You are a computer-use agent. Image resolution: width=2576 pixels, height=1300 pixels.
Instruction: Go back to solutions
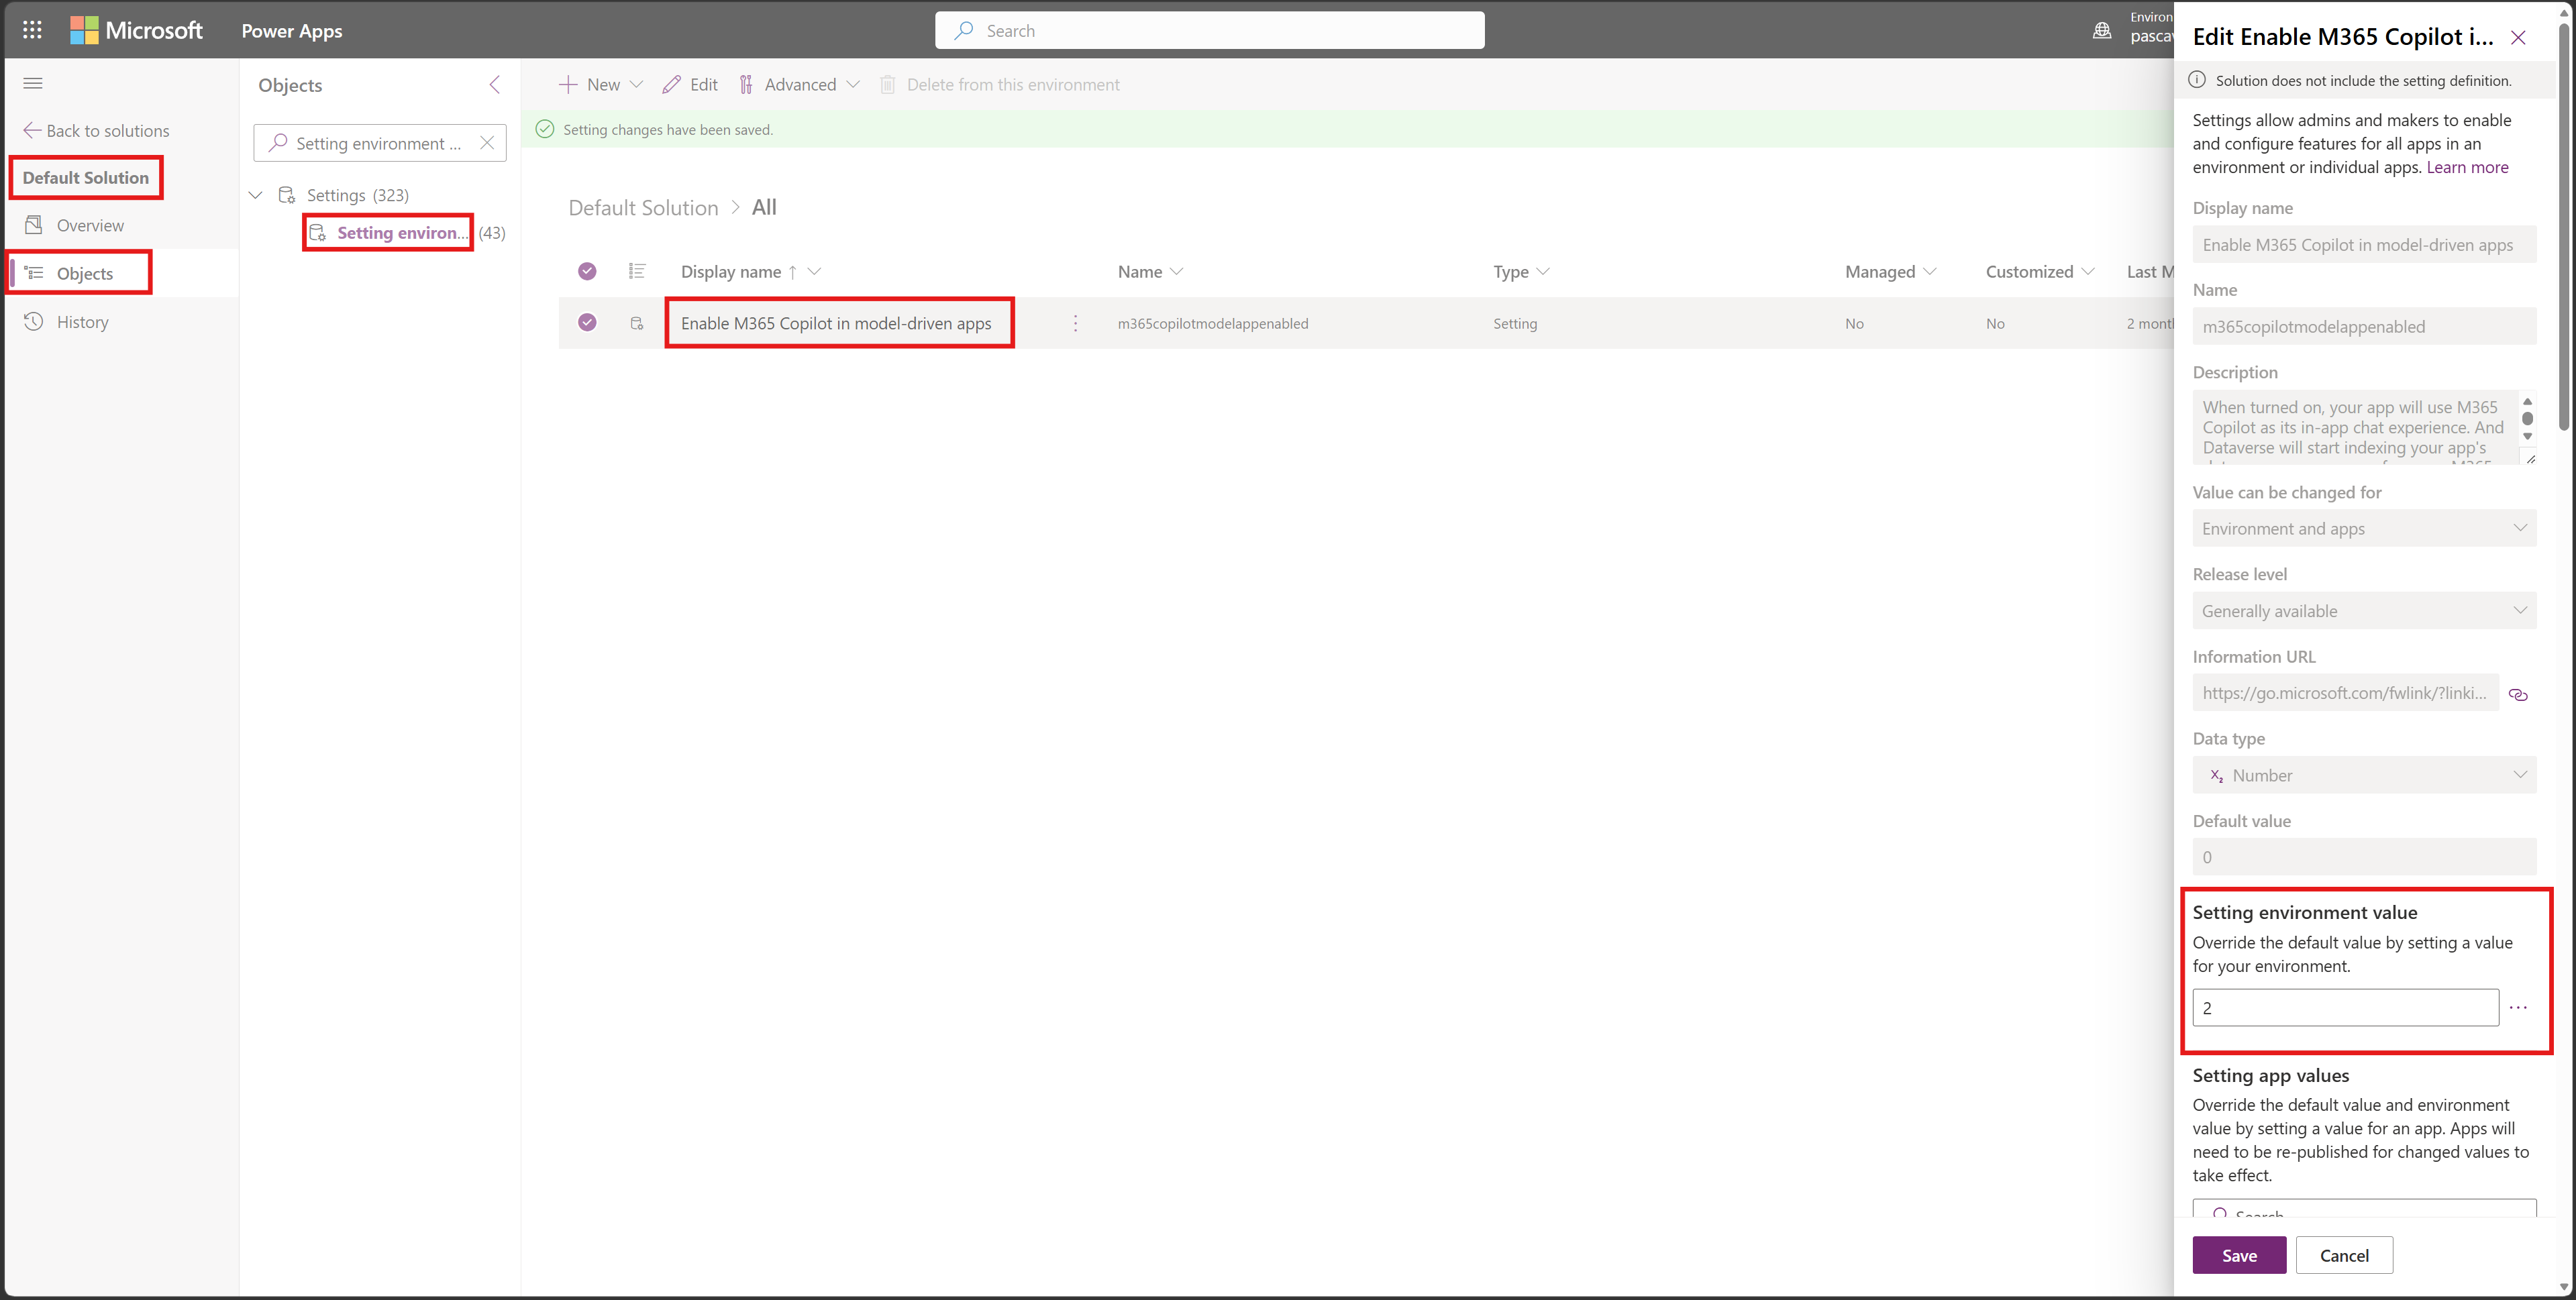click(x=96, y=130)
